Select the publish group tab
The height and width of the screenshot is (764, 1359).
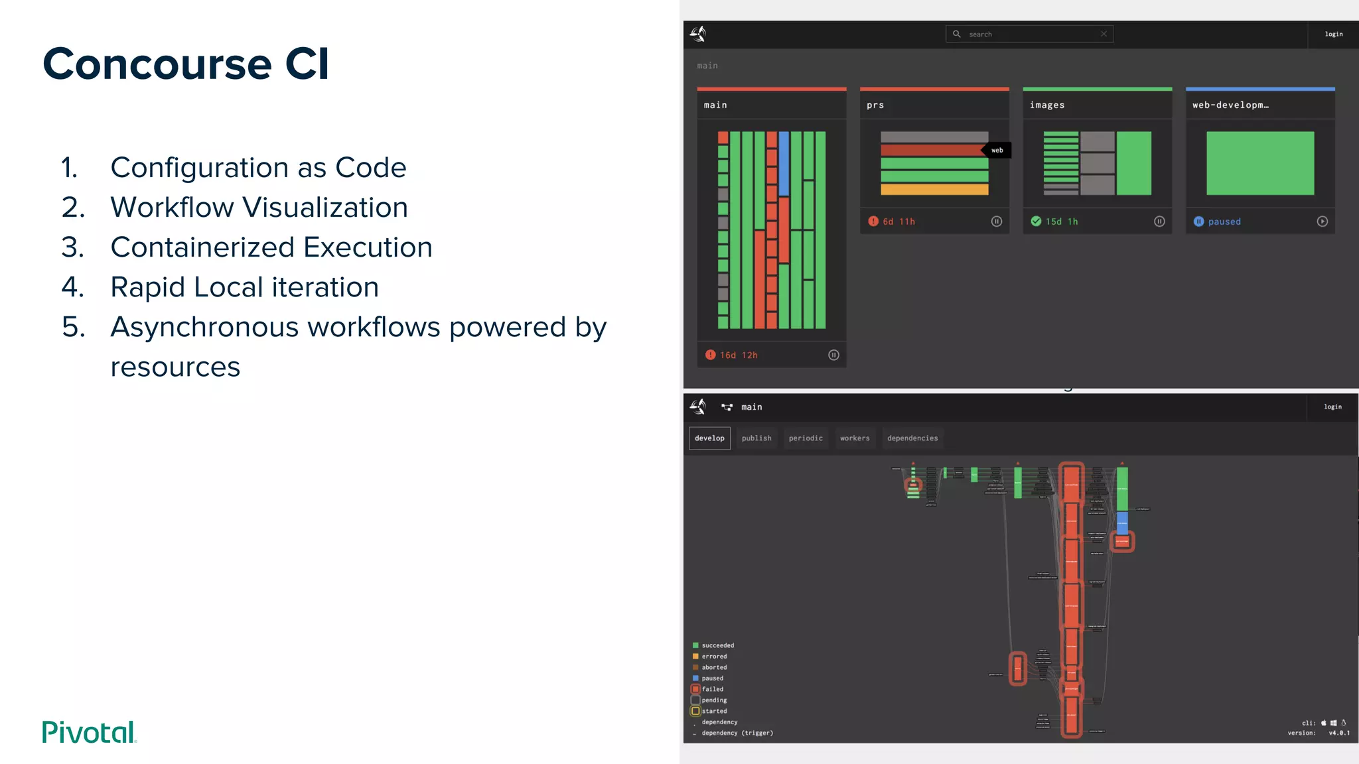point(756,438)
